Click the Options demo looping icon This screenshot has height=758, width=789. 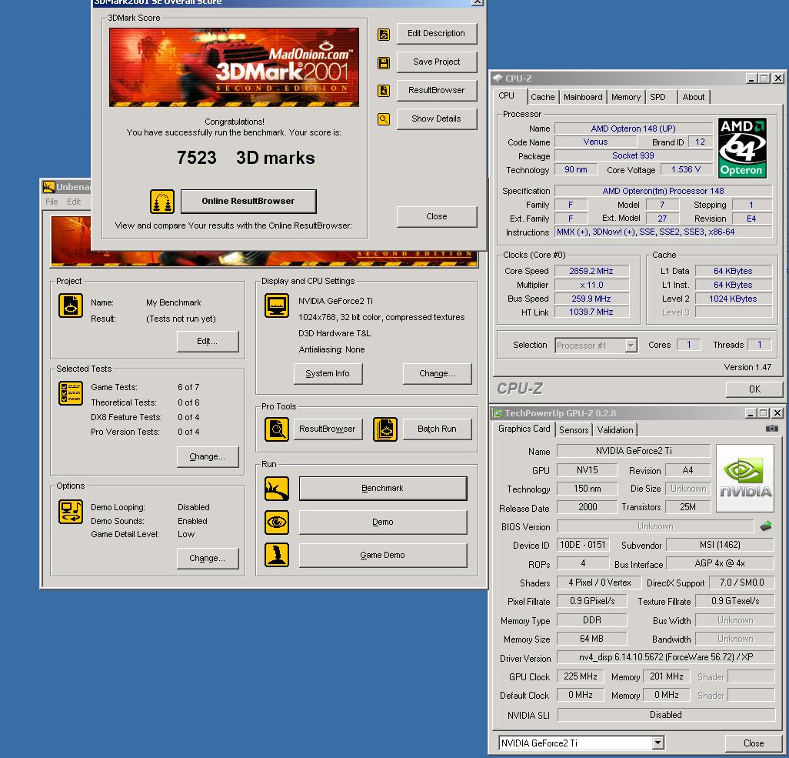(x=71, y=512)
